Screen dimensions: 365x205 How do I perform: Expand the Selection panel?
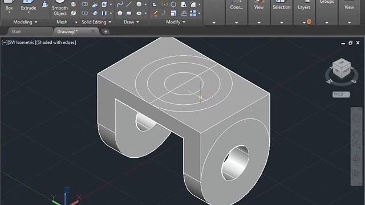pos(281,23)
